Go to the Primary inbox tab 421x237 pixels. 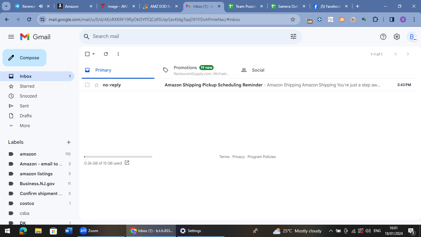coord(118,70)
